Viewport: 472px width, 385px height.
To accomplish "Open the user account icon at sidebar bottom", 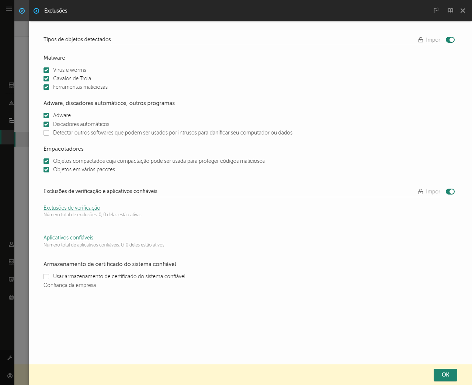I will click(10, 376).
